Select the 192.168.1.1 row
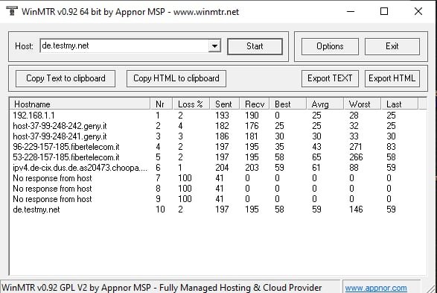Screen dimensions: 437x293 pos(218,116)
